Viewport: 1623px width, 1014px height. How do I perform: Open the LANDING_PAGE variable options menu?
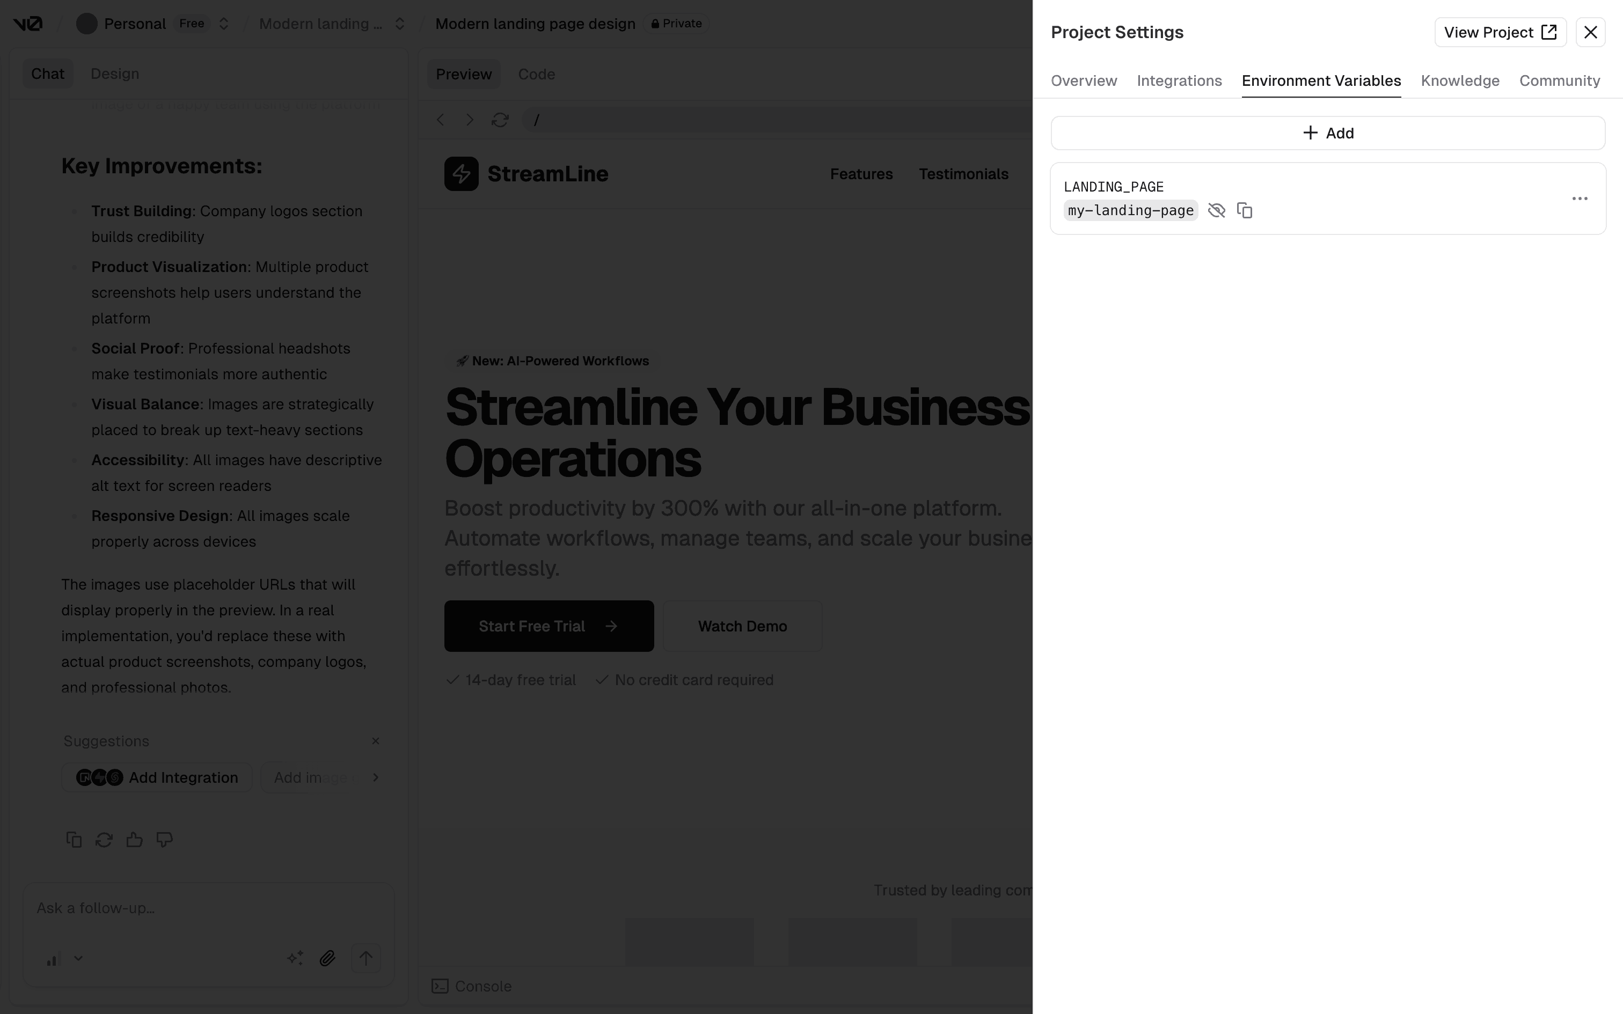click(1580, 199)
